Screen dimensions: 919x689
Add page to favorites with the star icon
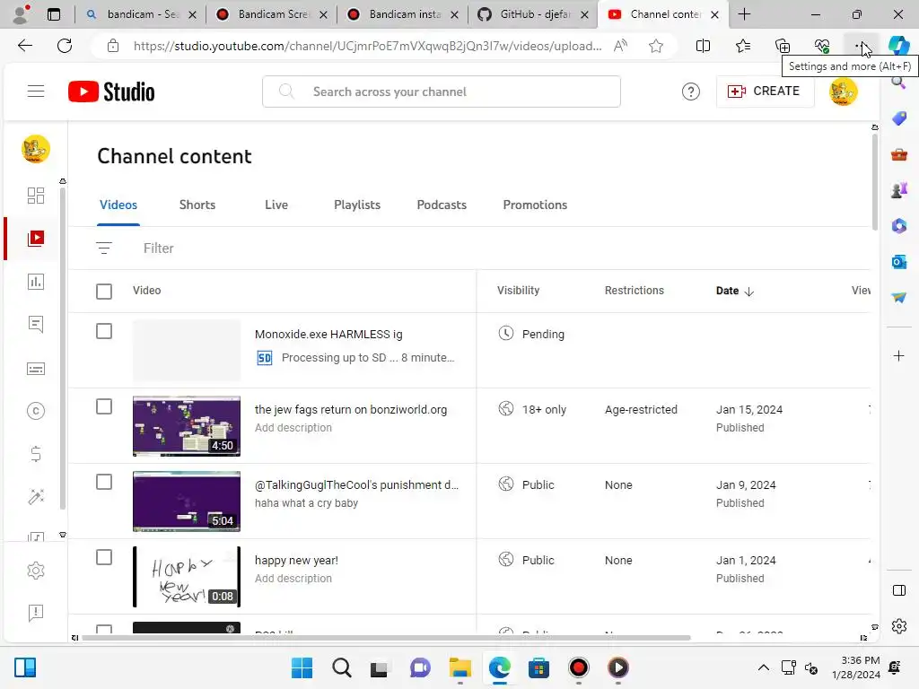[x=656, y=46]
